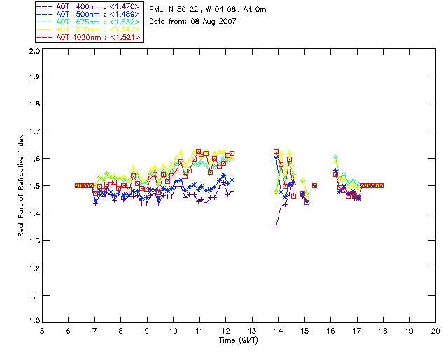The height and width of the screenshot is (358, 448).
Task: Click the x-axis label 20
Action: tap(435, 331)
